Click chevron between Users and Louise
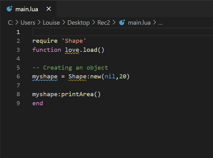Image resolution: width=213 pixels, height=158 pixels. click(39, 22)
